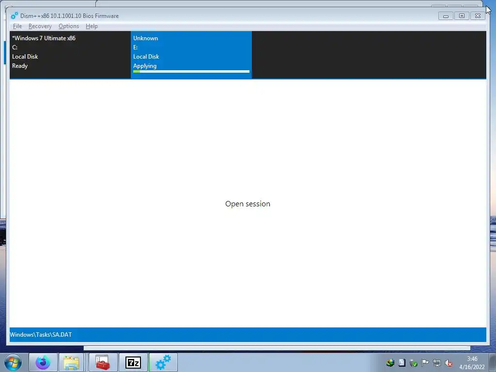
Task: Click the first colorful tray icon
Action: (390, 363)
